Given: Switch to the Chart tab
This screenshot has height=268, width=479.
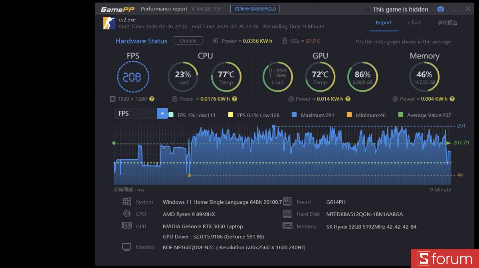Looking at the screenshot, I should (414, 23).
